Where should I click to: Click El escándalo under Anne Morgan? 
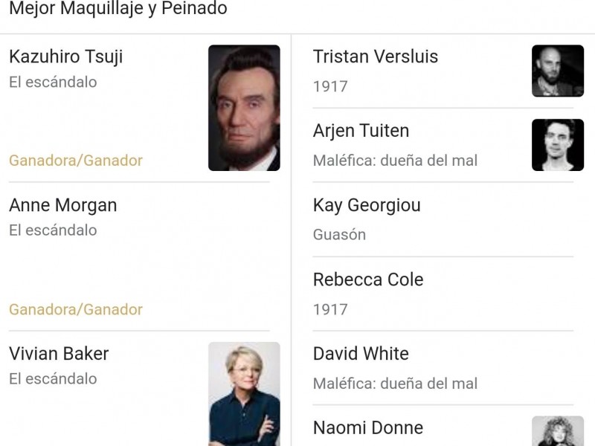[53, 230]
